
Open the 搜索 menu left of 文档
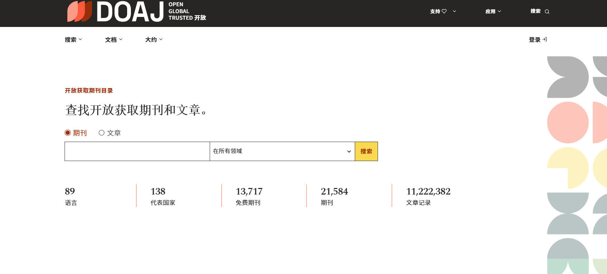[x=73, y=40]
